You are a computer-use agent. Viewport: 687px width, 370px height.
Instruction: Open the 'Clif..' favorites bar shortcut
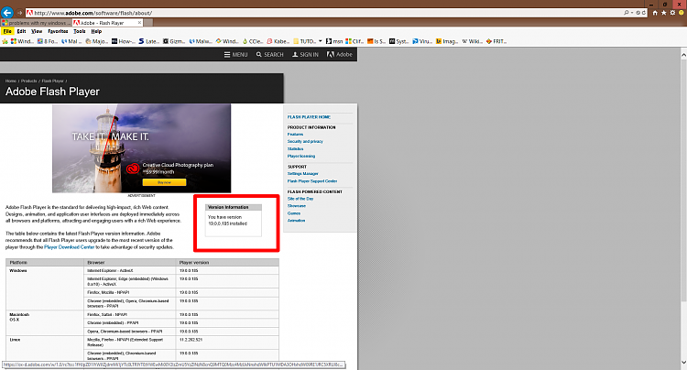click(x=354, y=41)
